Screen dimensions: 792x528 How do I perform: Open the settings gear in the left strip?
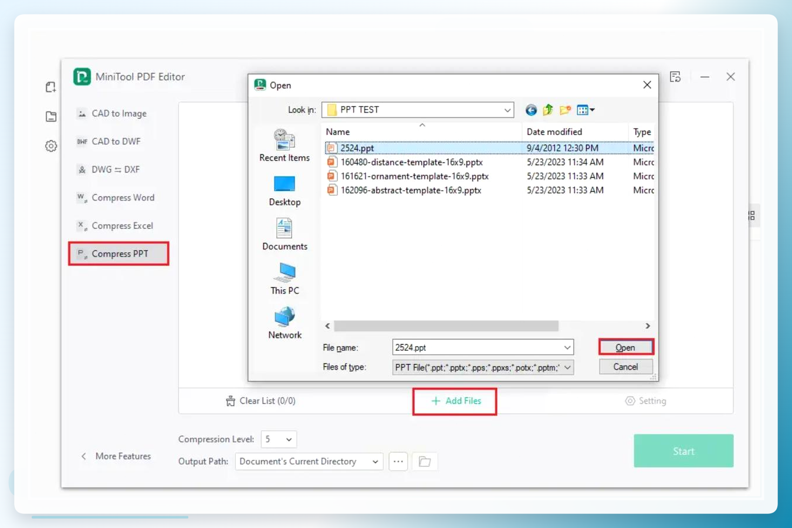tap(51, 146)
